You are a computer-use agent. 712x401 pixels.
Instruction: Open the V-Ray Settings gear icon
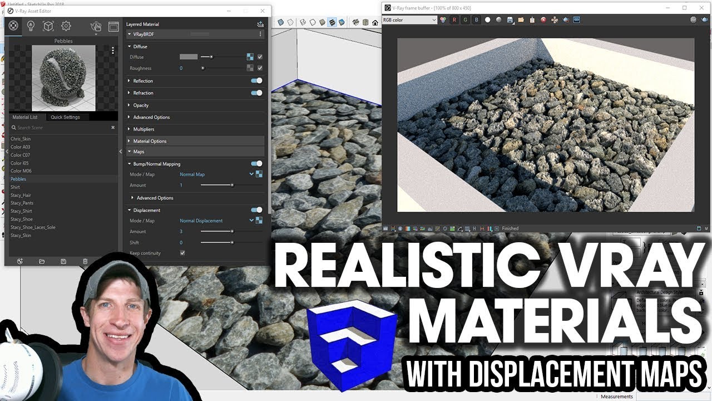pos(66,26)
